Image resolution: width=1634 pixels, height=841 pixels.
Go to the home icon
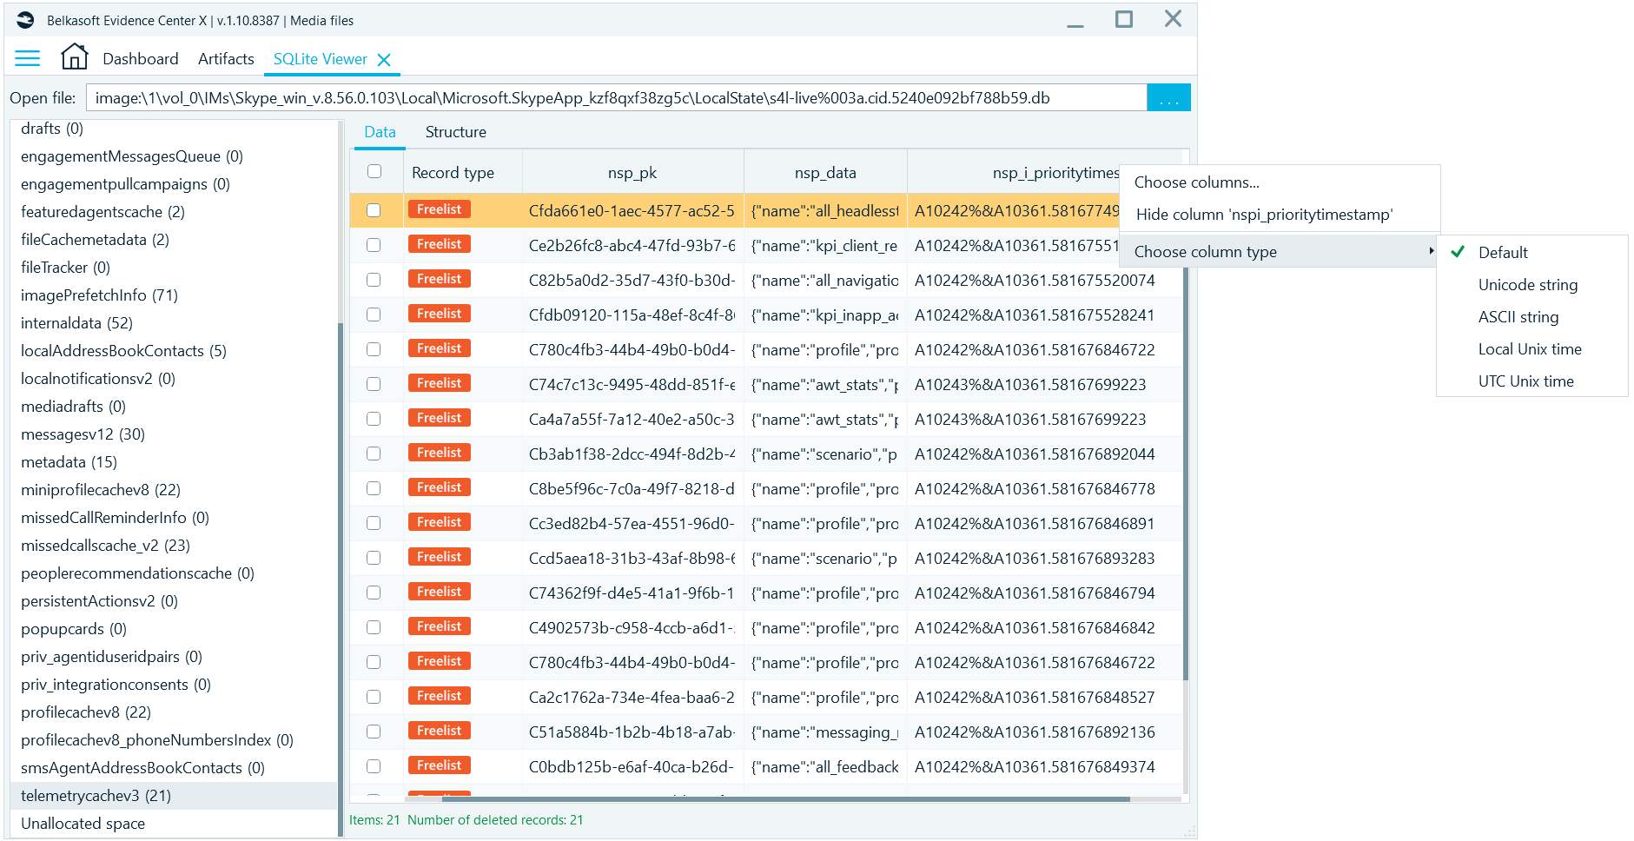75,57
